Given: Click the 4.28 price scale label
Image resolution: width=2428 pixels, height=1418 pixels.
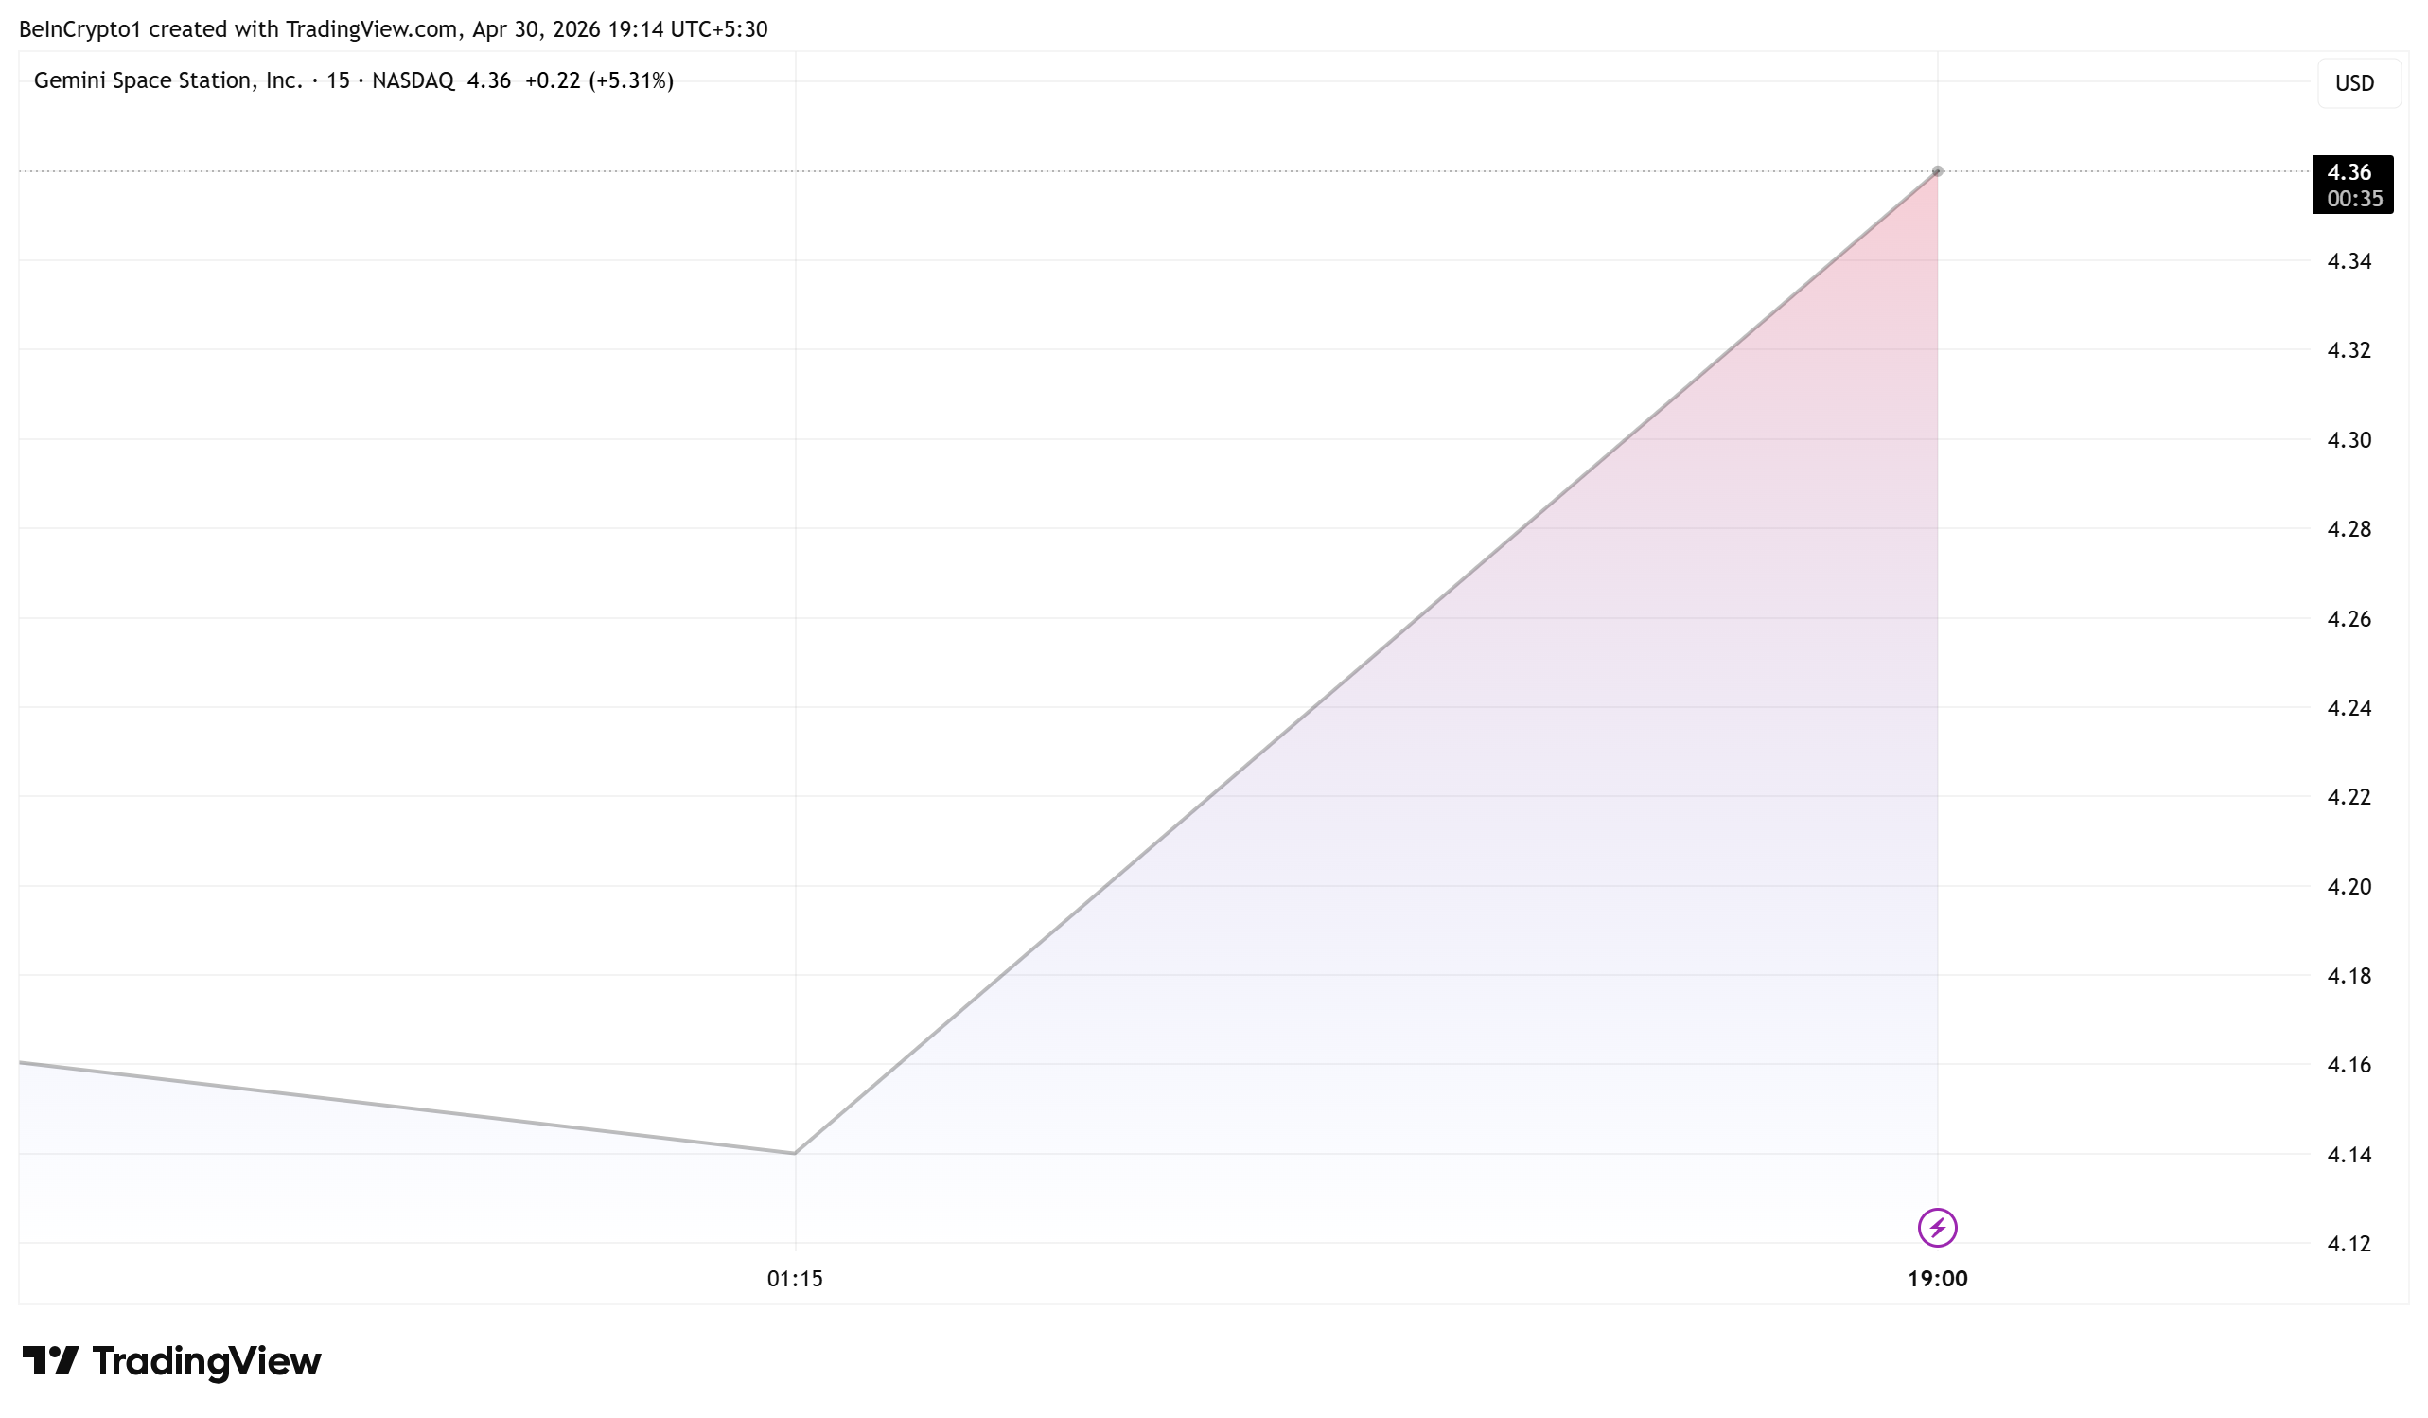Looking at the screenshot, I should point(2349,528).
